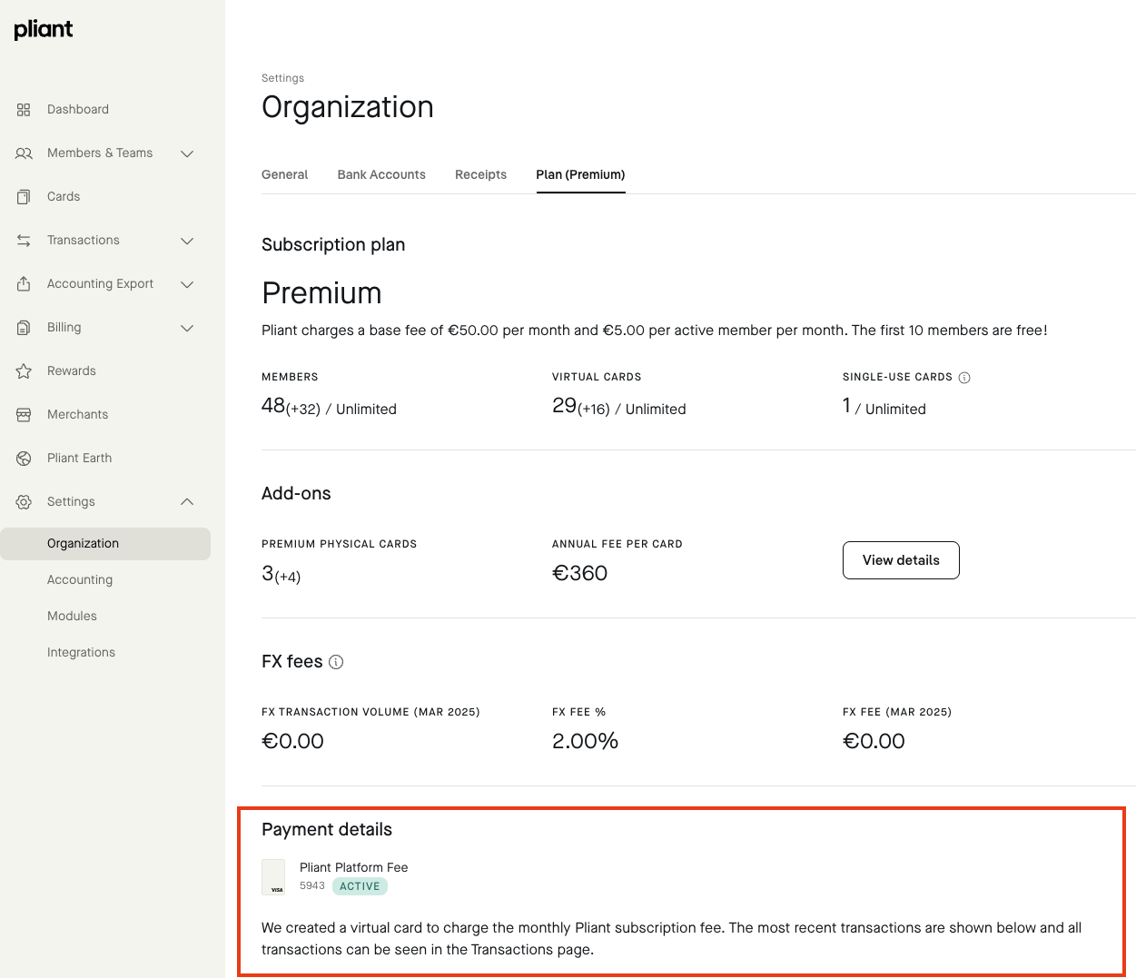Image resolution: width=1136 pixels, height=978 pixels.
Task: Open Pliant Earth page
Action: (79, 458)
